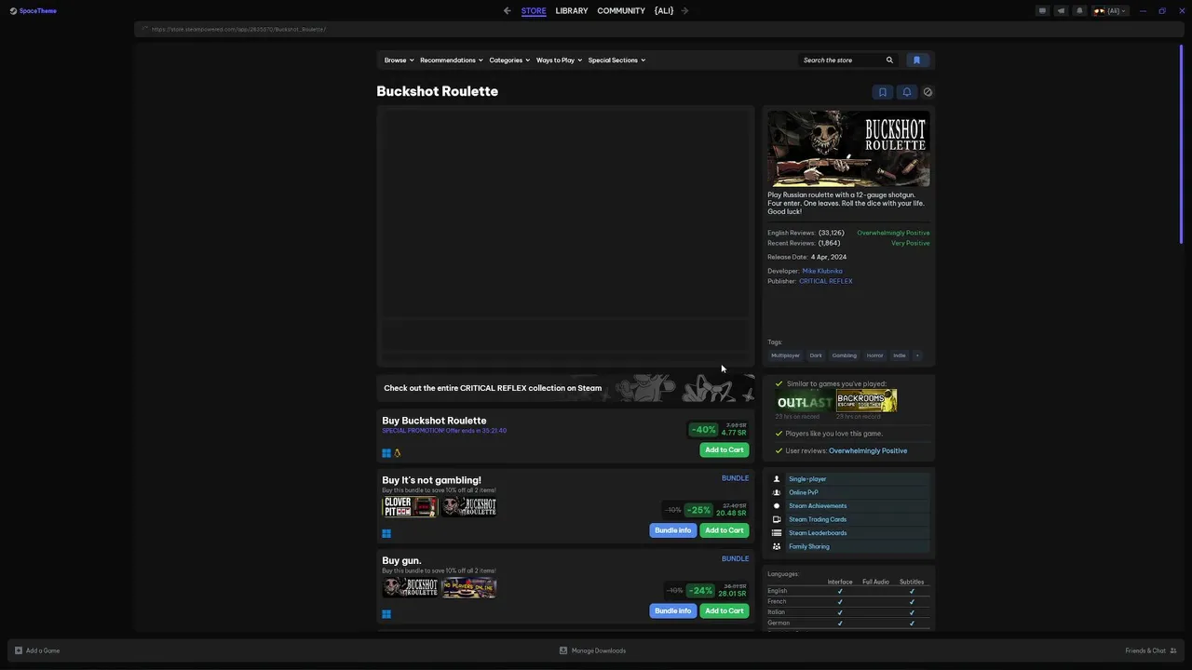The image size is (1192, 670).
Task: Open publisher CRITICAL REFLEX link
Action: 825,281
